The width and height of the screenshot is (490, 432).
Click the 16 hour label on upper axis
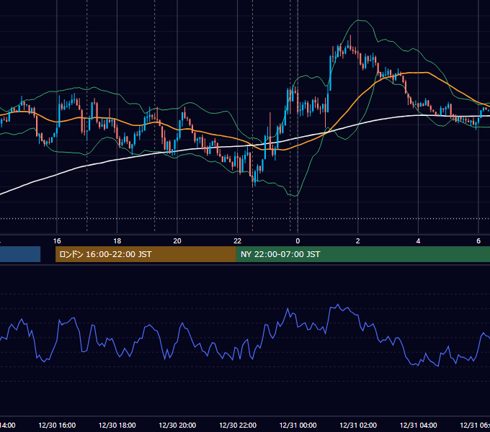(57, 241)
